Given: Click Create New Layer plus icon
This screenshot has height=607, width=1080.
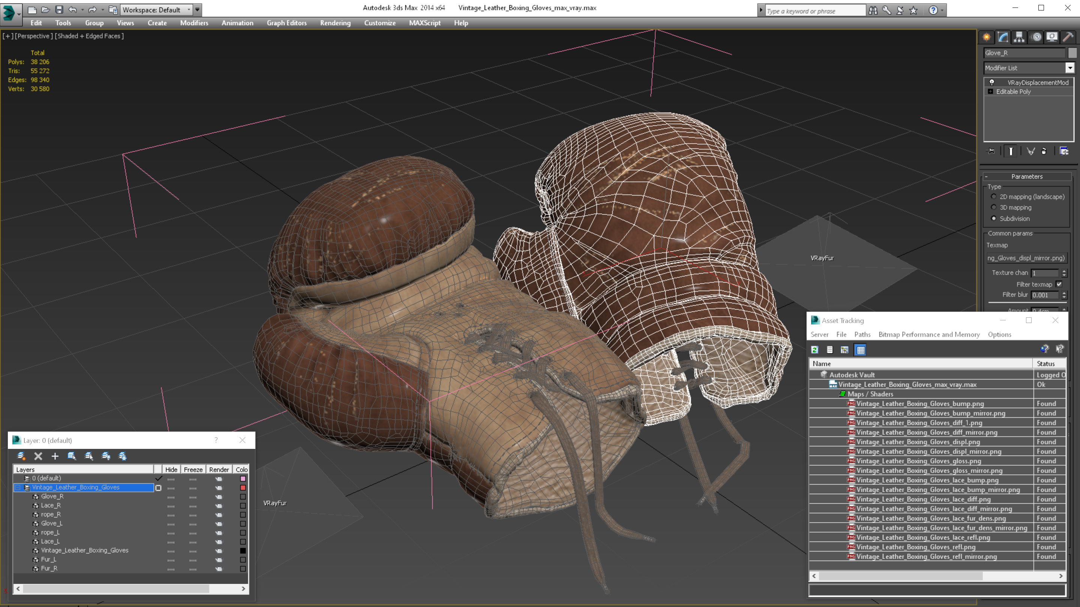Looking at the screenshot, I should 55,456.
